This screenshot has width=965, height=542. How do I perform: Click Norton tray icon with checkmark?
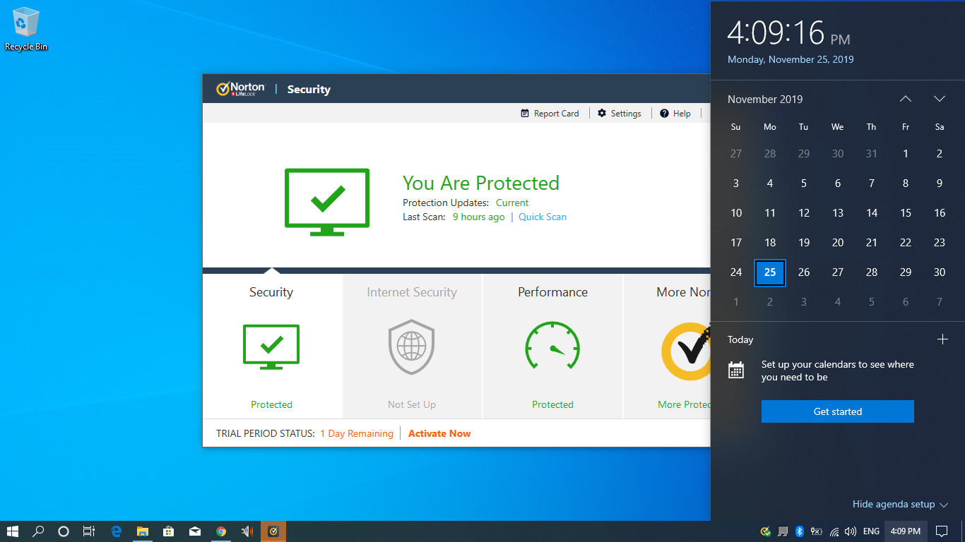coord(765,531)
